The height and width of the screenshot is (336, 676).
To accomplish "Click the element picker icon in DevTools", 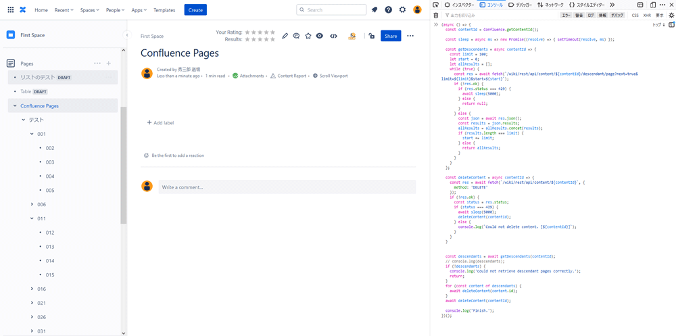I will (x=436, y=5).
